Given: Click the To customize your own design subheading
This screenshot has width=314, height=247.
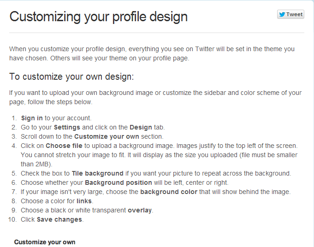Looking at the screenshot, I should pyautogui.click(x=71, y=76).
